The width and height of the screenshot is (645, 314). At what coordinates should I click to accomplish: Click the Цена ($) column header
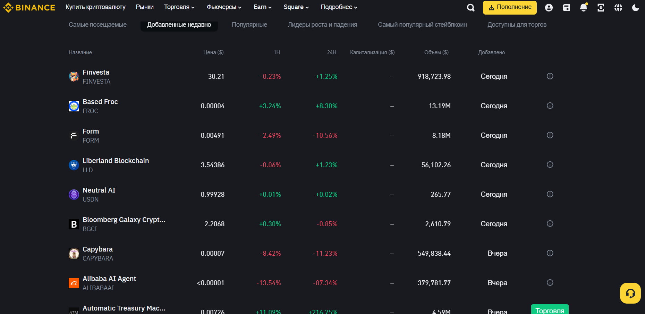tap(213, 52)
